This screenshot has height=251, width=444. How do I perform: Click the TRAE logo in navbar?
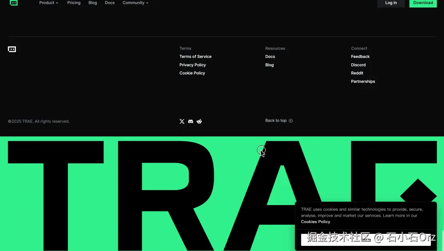click(x=14, y=3)
